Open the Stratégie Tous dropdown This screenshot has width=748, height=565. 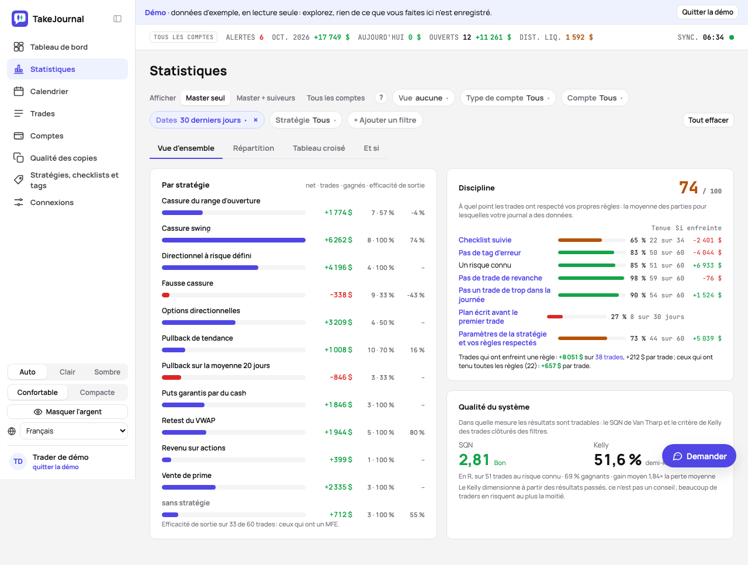(306, 120)
